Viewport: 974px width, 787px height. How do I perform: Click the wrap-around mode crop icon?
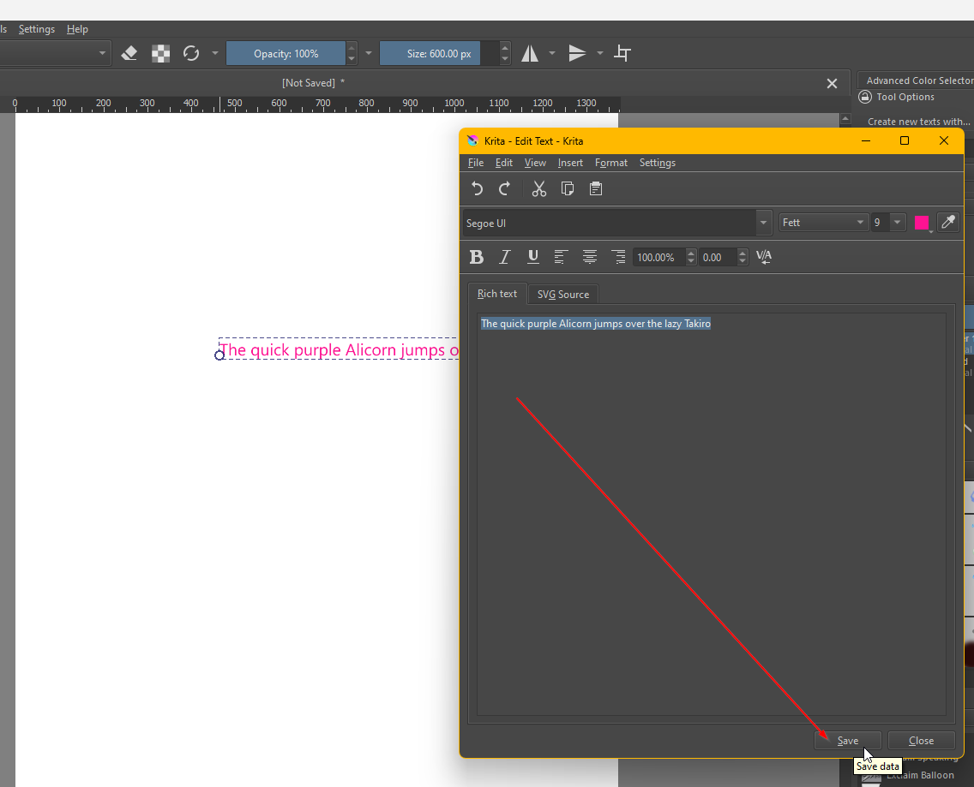(x=623, y=54)
